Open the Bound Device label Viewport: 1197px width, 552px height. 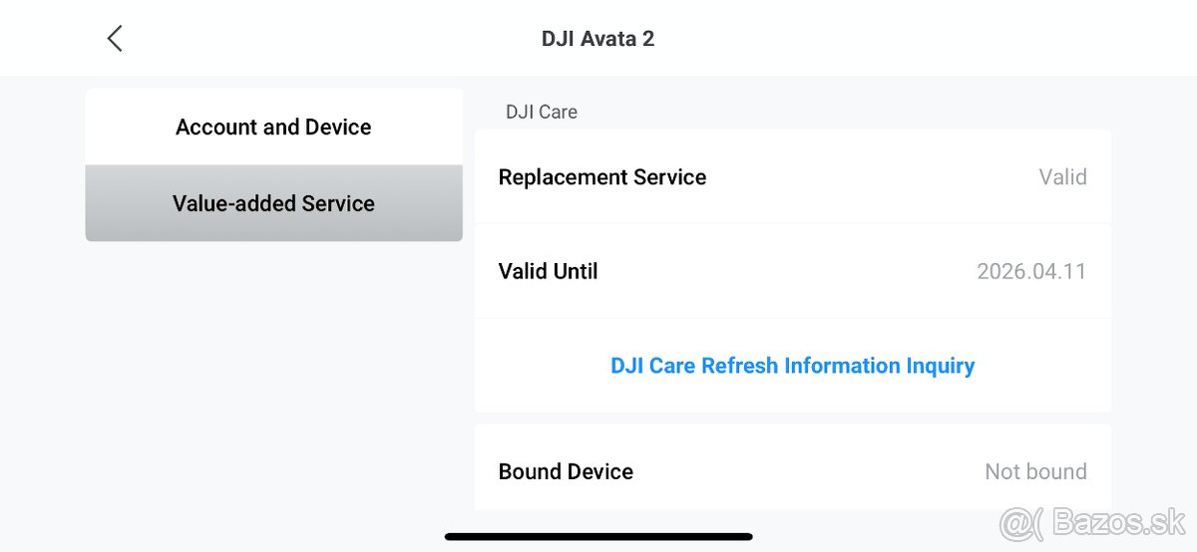coord(566,471)
